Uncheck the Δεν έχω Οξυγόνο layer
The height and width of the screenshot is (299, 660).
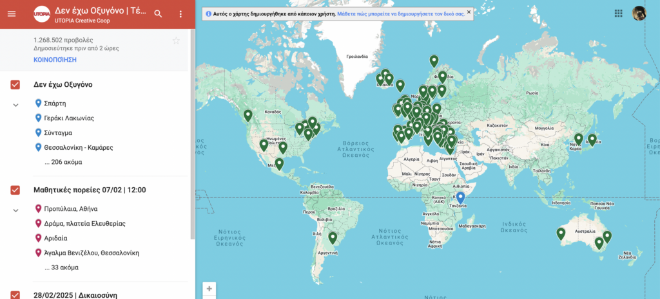[x=16, y=85]
